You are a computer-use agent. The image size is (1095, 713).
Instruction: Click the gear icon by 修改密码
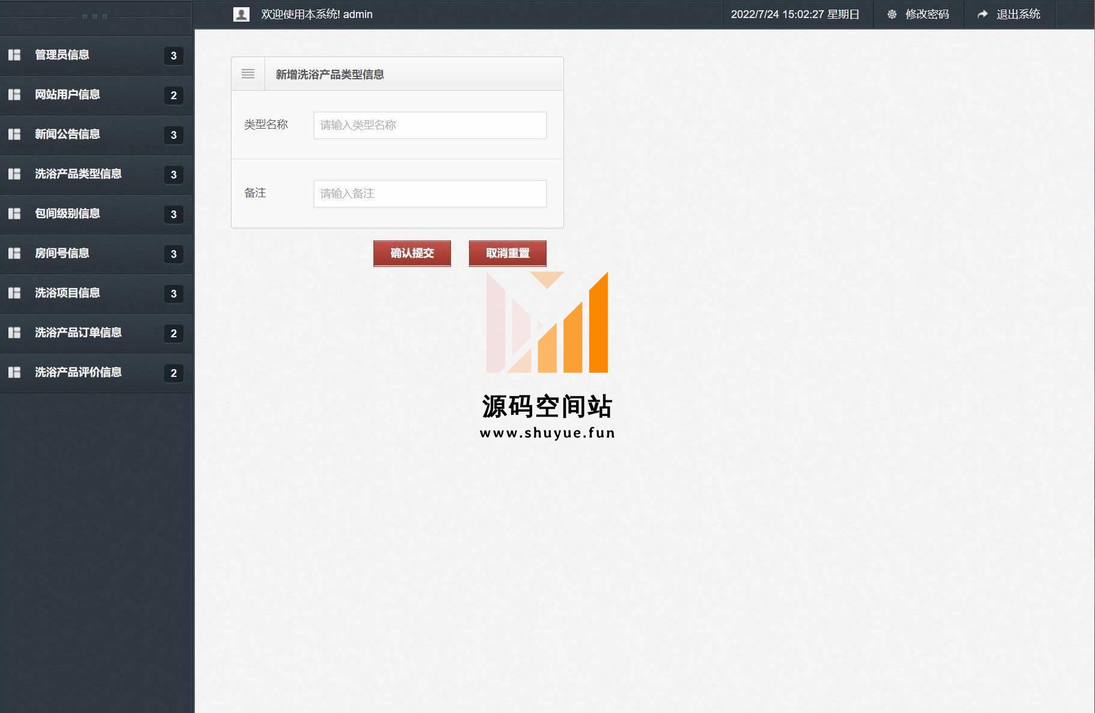click(x=892, y=14)
